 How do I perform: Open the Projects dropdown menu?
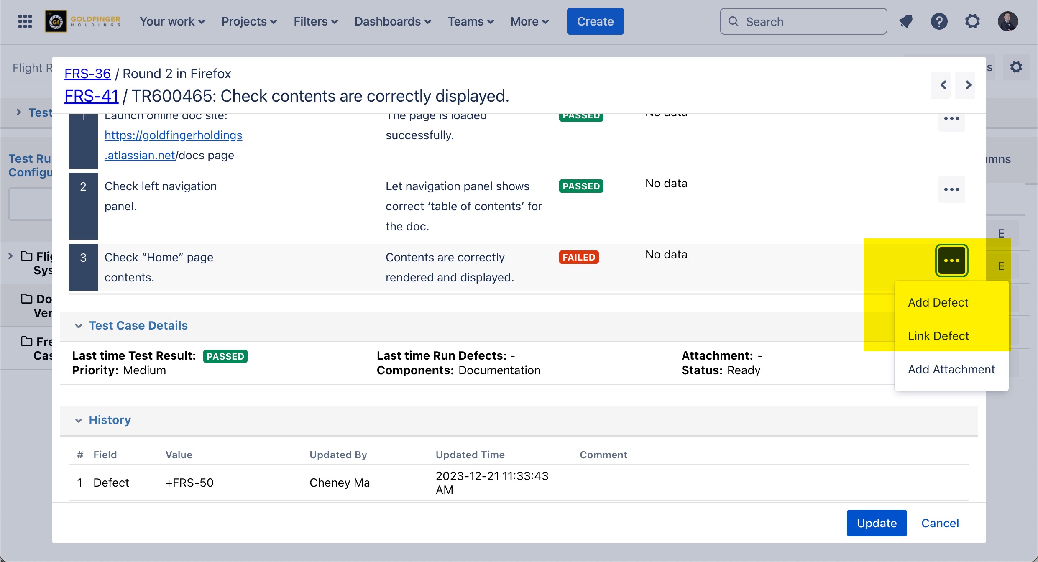click(x=249, y=21)
